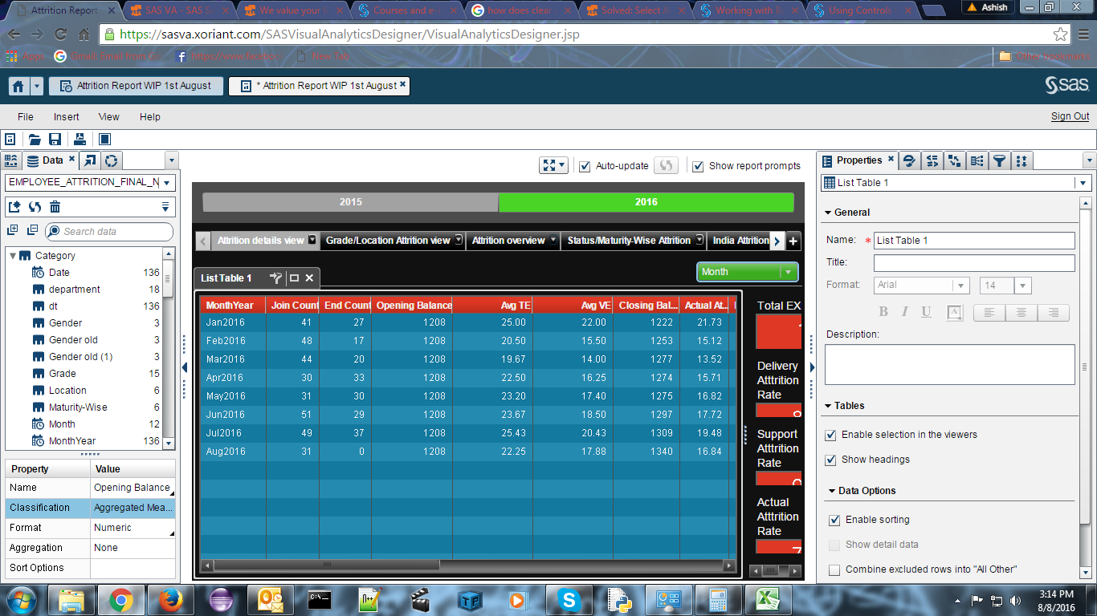Screen dimensions: 1097x616
Task: Click the delete trash icon in Data pane
Action: tap(55, 207)
